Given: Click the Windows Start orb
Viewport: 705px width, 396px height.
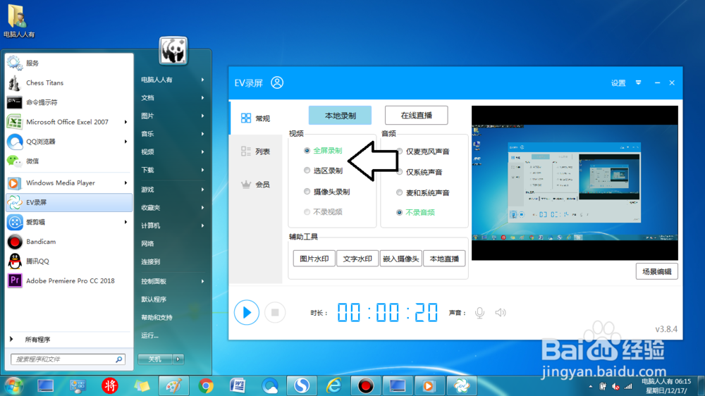Looking at the screenshot, I should (13, 386).
